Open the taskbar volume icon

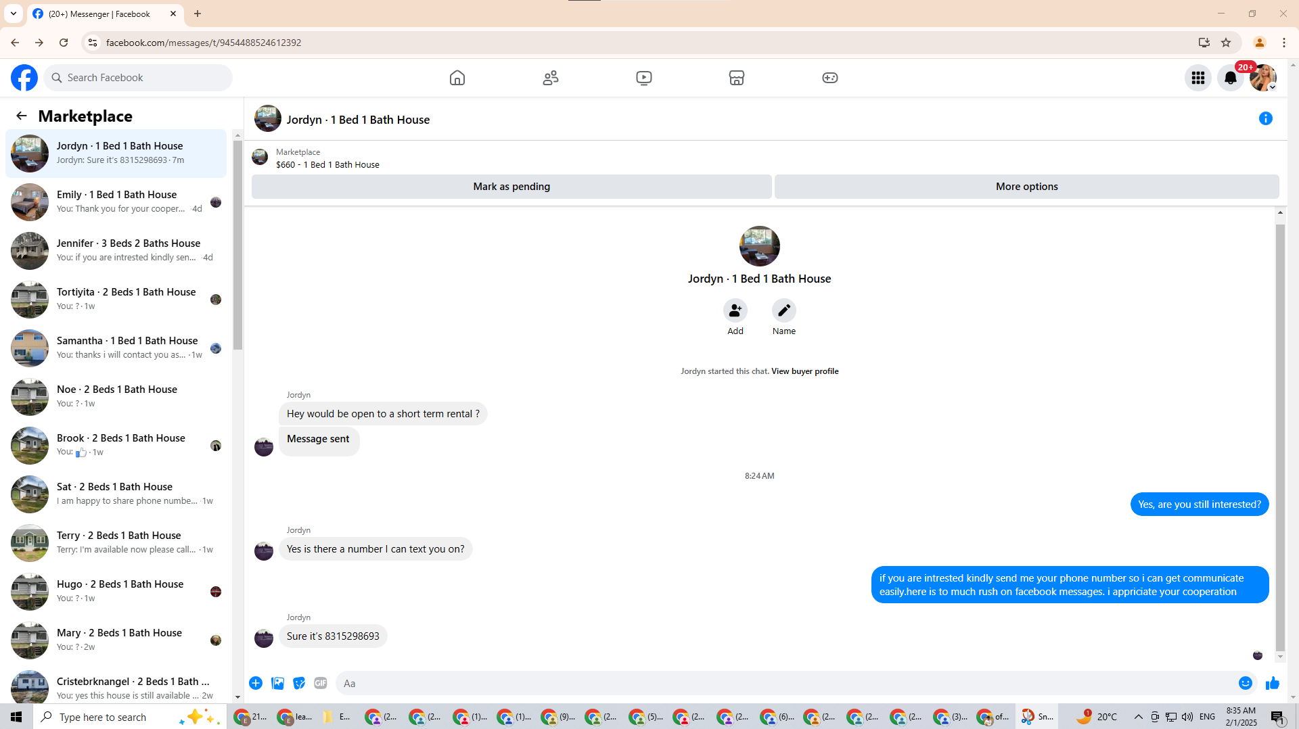[1187, 717]
